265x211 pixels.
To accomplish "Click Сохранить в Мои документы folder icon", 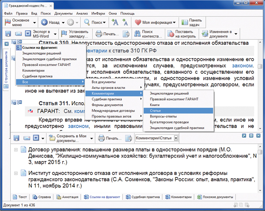I will click(52, 138).
